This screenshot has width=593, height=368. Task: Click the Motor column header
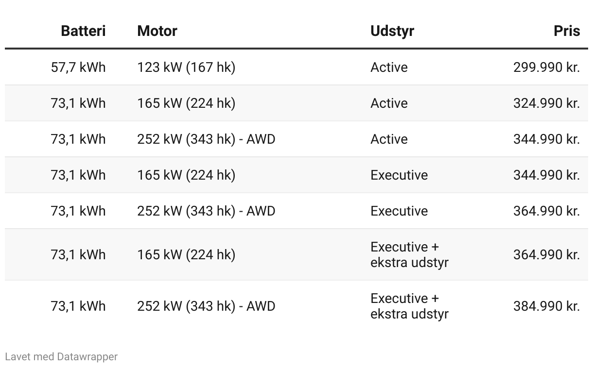[157, 31]
